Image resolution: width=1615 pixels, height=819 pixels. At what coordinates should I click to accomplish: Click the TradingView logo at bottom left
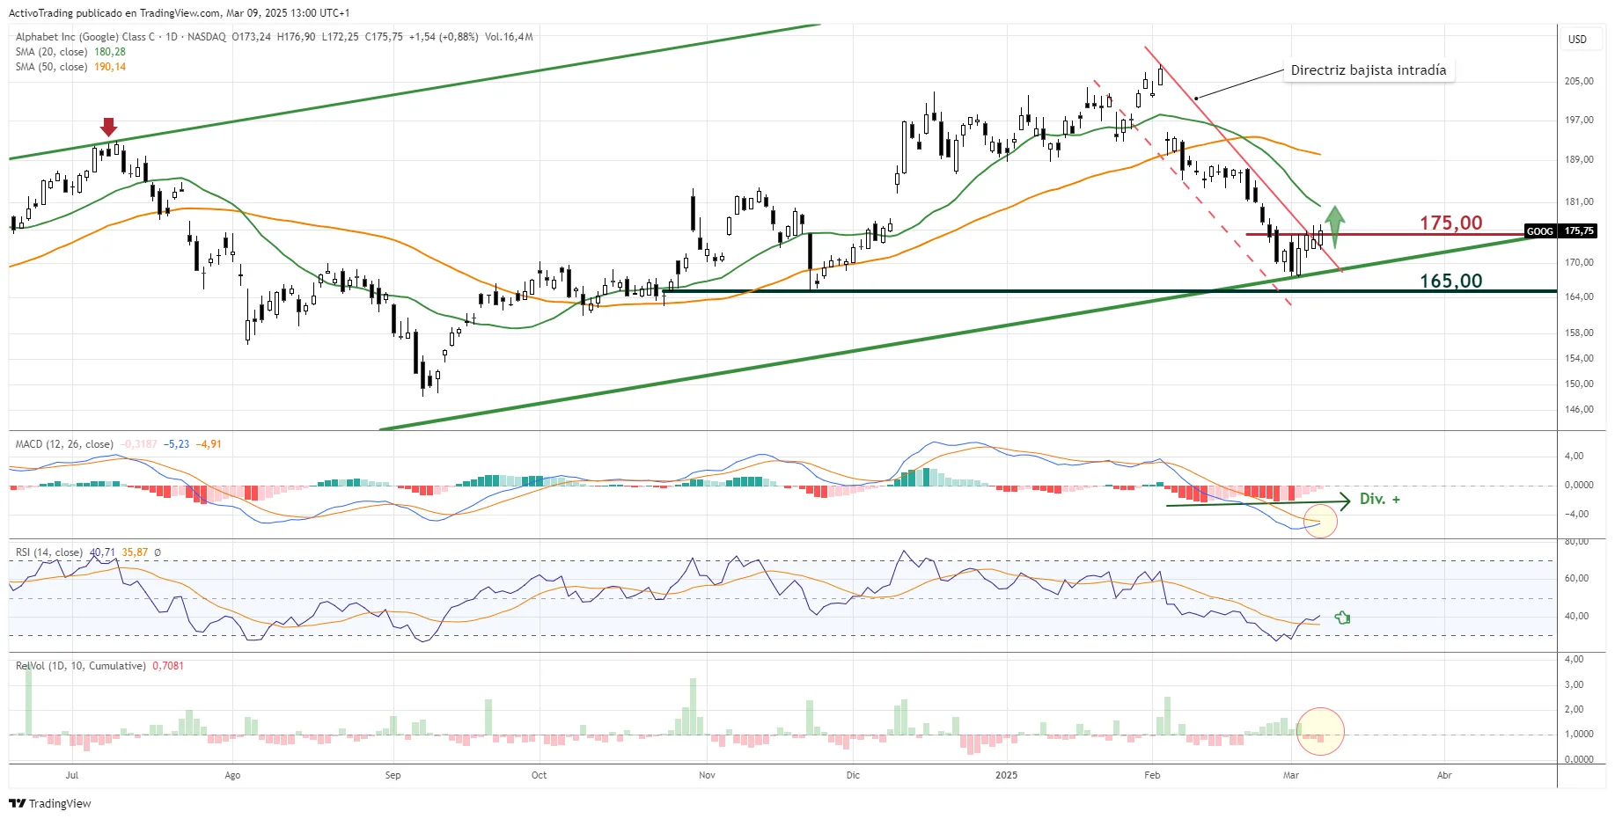(x=50, y=803)
